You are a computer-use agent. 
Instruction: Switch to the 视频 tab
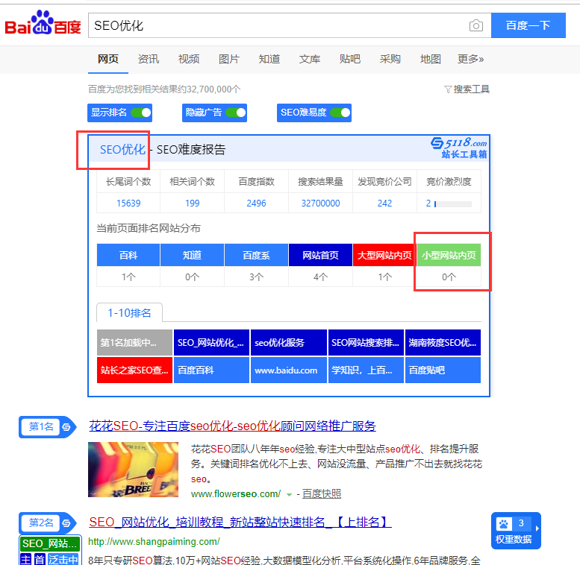(x=189, y=59)
